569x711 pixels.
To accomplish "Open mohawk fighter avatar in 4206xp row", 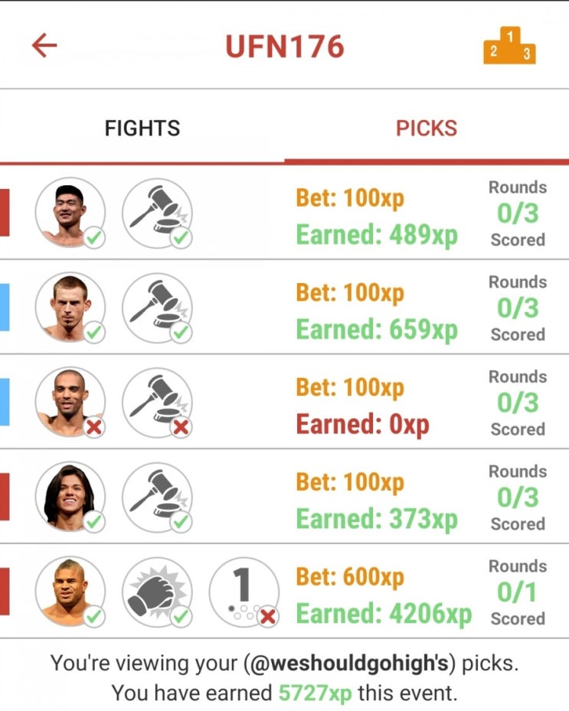I will click(x=70, y=592).
